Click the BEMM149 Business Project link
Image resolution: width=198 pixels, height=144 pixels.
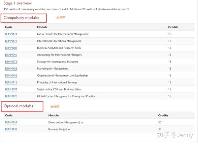[11, 129]
